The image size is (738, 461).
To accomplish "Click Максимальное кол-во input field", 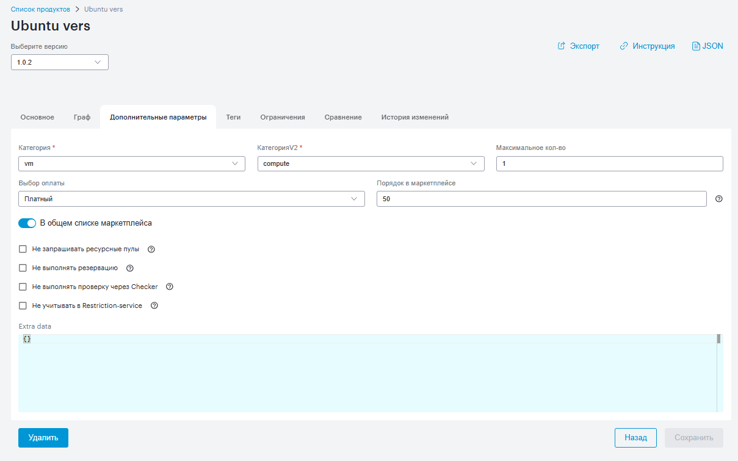I will tap(610, 163).
